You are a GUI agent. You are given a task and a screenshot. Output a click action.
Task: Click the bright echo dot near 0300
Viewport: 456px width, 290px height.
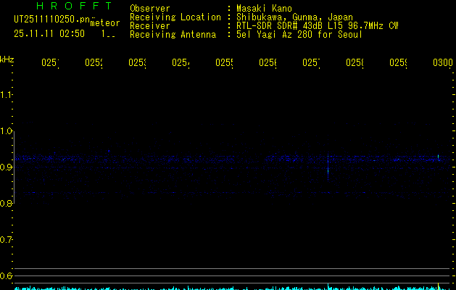coord(438,157)
